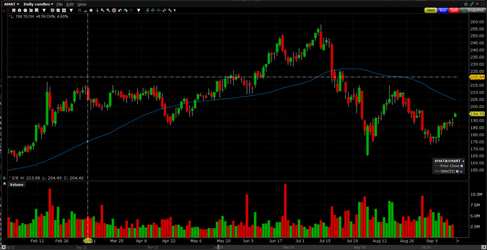Uncheck the Prior Close checkbox

462,166
